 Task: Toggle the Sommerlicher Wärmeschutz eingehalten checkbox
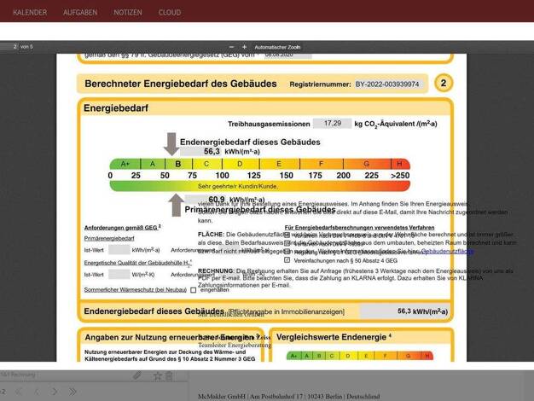tap(194, 290)
